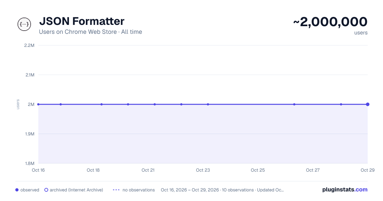Click the 2M y-axis label

point(31,104)
